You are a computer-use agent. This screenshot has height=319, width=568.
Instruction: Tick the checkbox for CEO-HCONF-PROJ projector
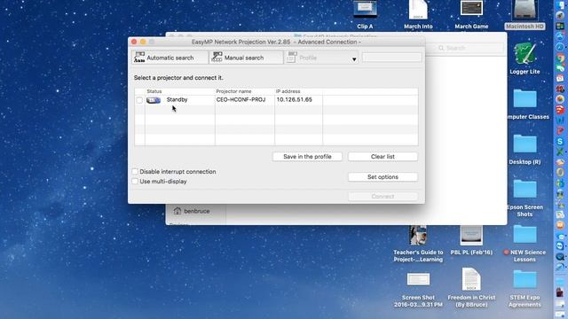[x=139, y=100]
